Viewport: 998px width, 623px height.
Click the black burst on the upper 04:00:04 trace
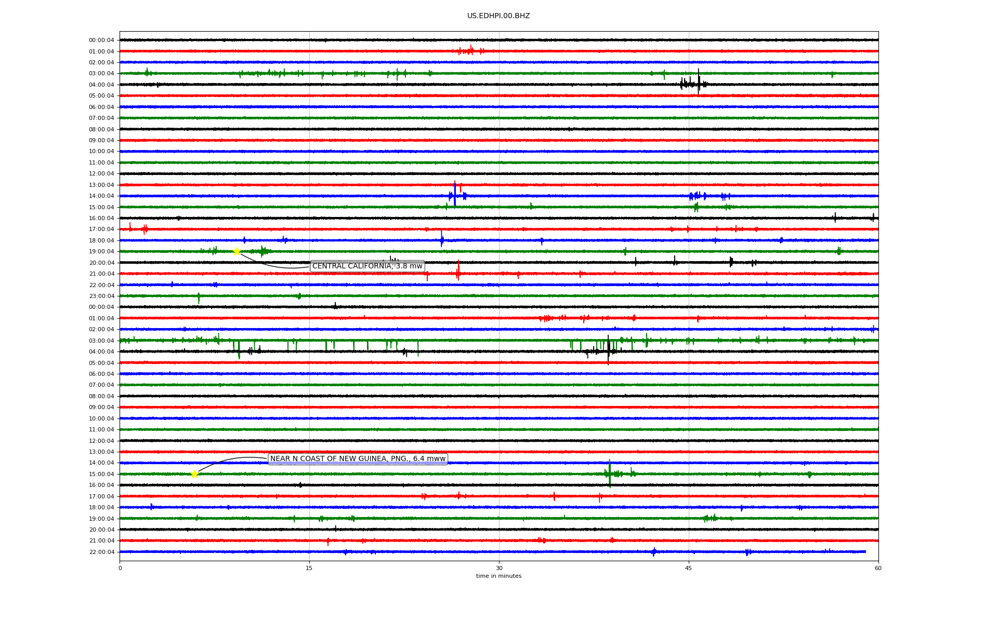click(x=694, y=83)
